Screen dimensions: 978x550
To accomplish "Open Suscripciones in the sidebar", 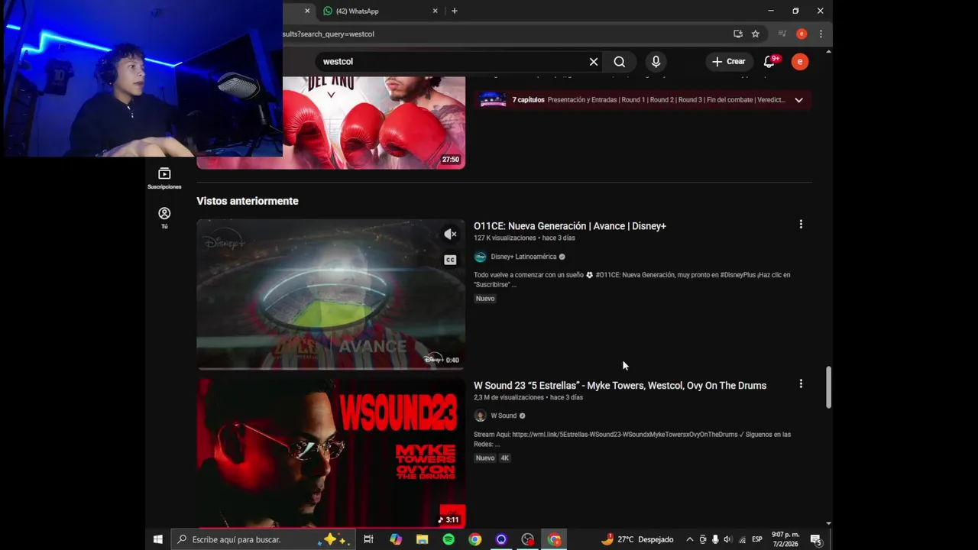I will tap(164, 179).
